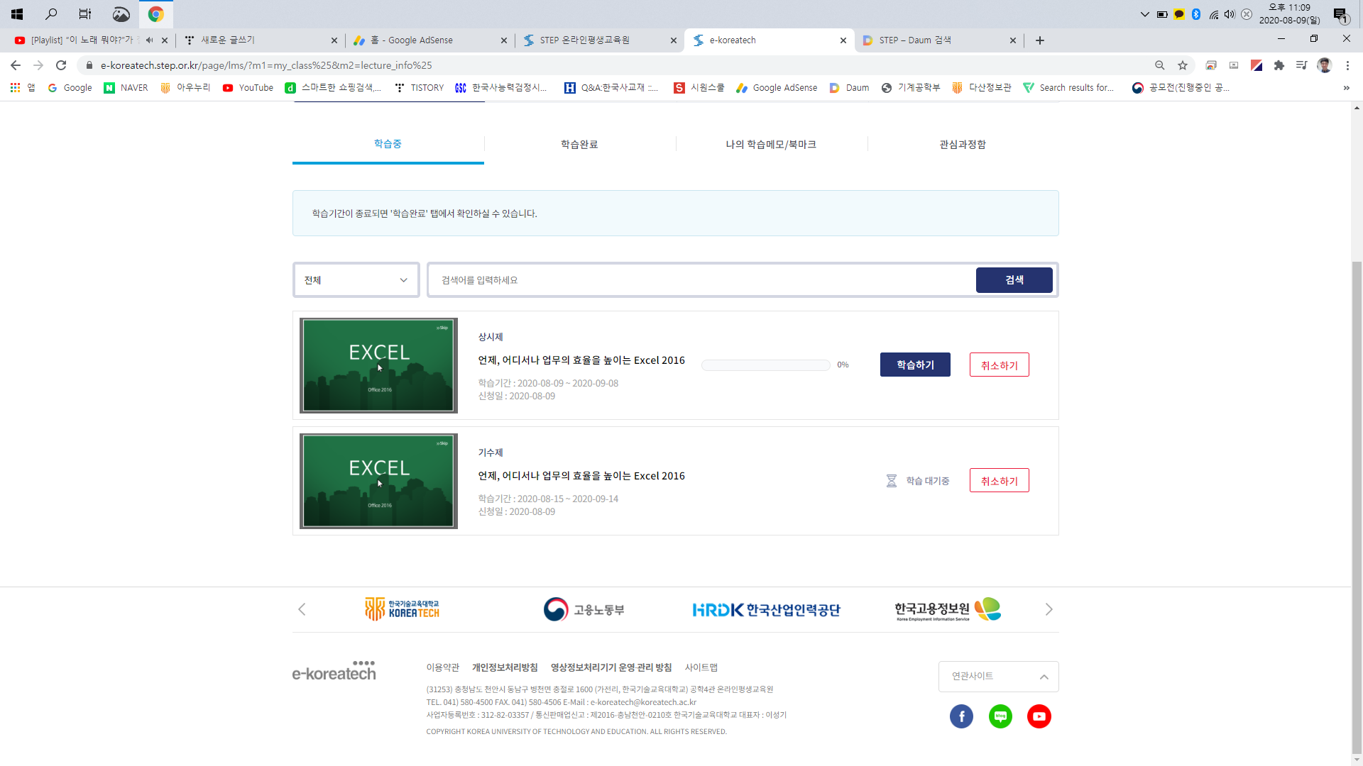The image size is (1363, 766).
Task: Click the Chrome extensions puzzle icon
Action: 1279,65
